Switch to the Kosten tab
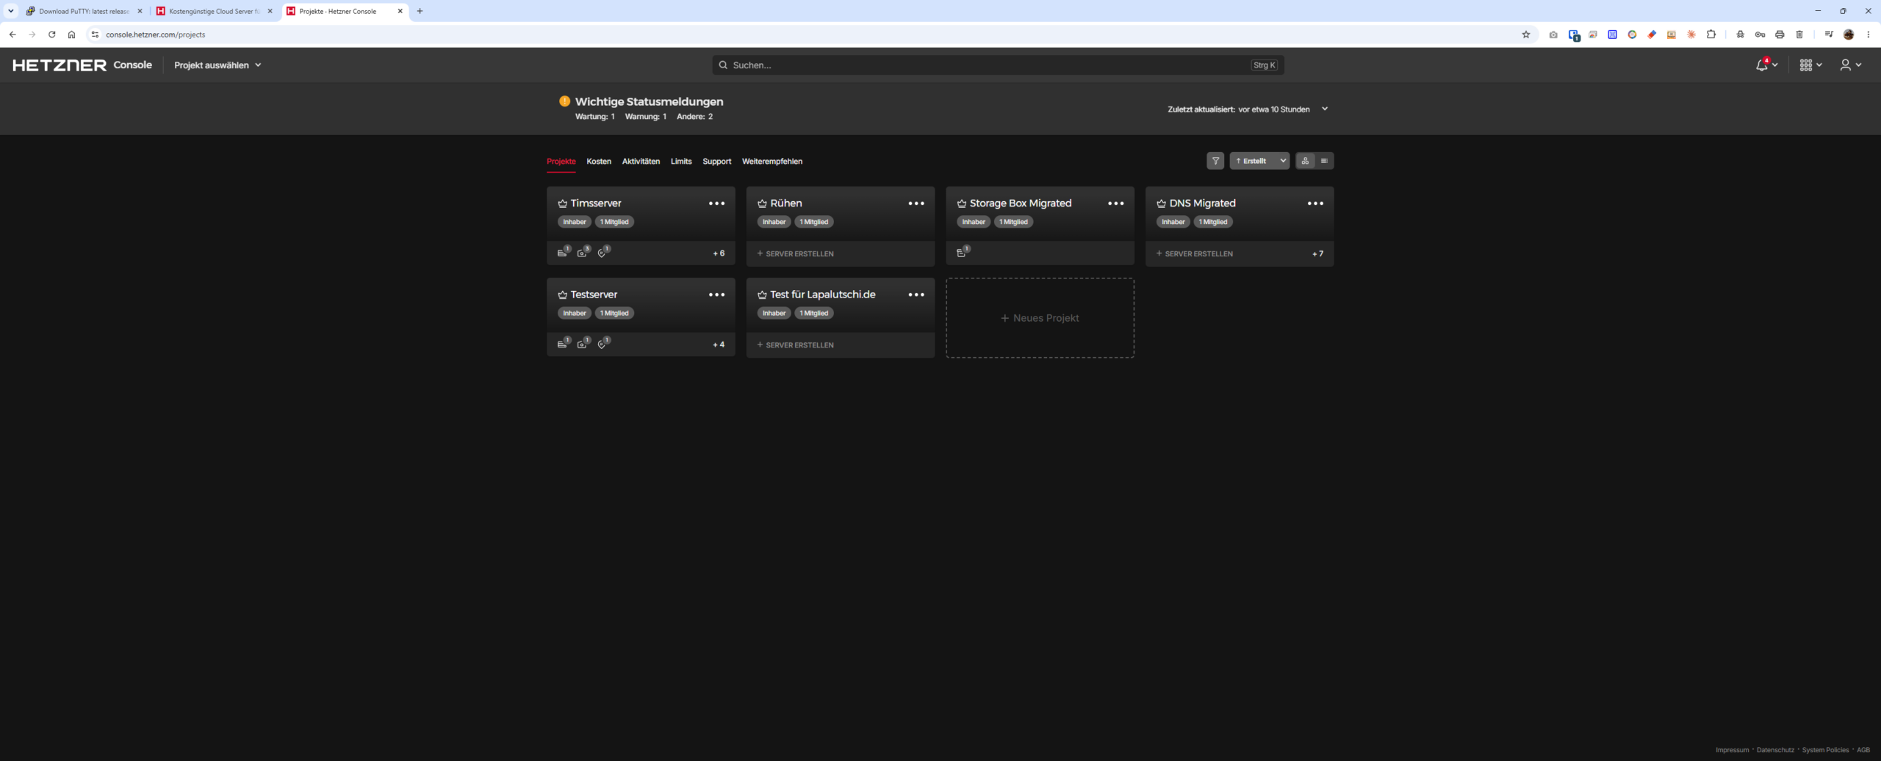Image resolution: width=1881 pixels, height=761 pixels. (x=599, y=162)
